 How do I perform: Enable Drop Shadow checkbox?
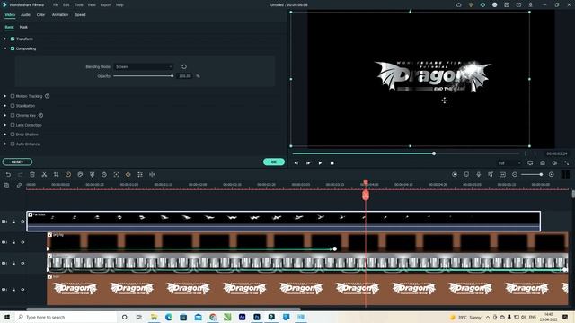point(13,135)
